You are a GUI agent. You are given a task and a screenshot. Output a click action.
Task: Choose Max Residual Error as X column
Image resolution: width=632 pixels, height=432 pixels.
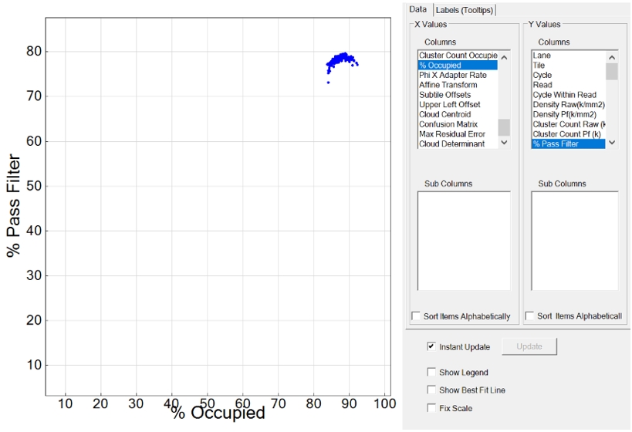point(451,134)
